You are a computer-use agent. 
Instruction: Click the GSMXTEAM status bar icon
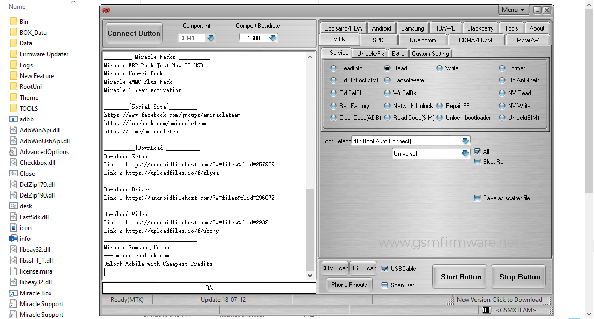[486, 310]
